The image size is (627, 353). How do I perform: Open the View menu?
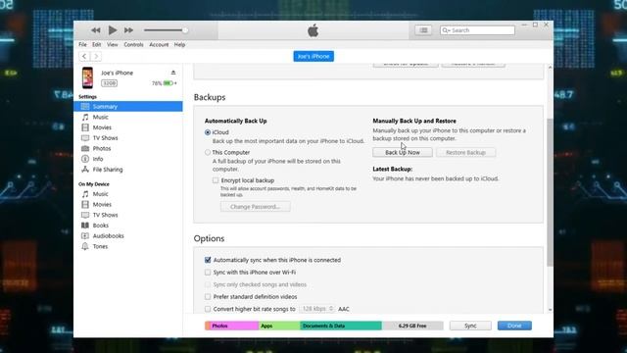113,44
